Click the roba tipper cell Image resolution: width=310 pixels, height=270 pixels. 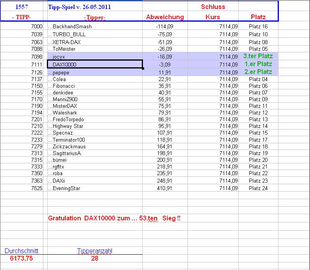[95, 174]
